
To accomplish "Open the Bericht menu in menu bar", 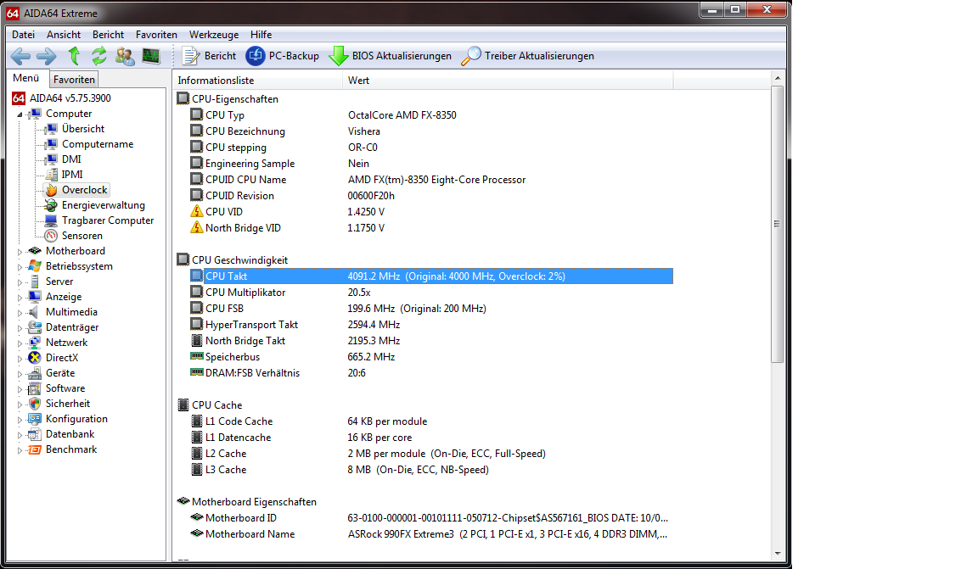I will pyautogui.click(x=108, y=35).
